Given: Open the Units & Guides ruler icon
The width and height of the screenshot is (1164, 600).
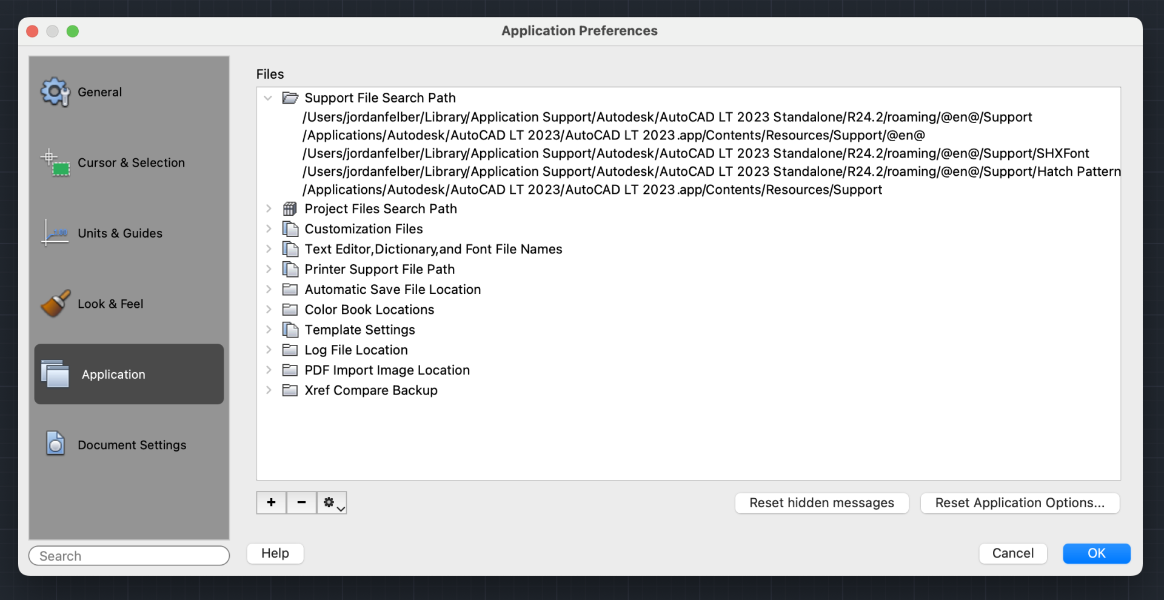Looking at the screenshot, I should coord(55,233).
